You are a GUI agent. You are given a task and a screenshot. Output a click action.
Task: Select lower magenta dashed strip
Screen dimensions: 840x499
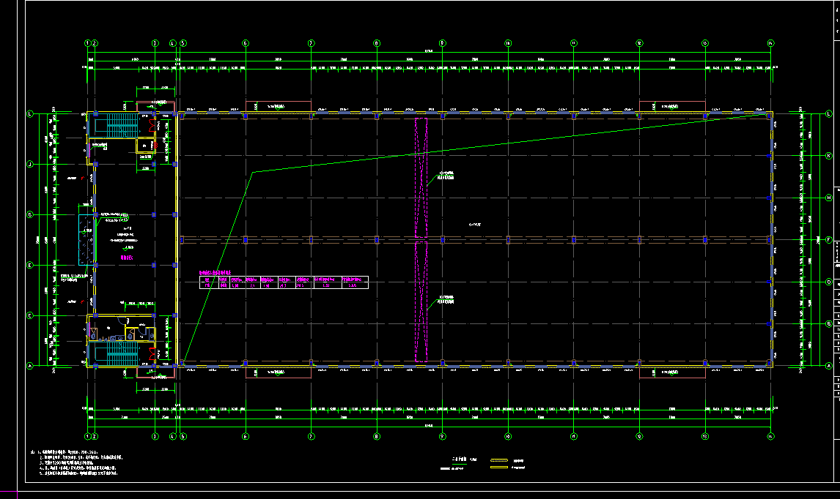[421, 301]
